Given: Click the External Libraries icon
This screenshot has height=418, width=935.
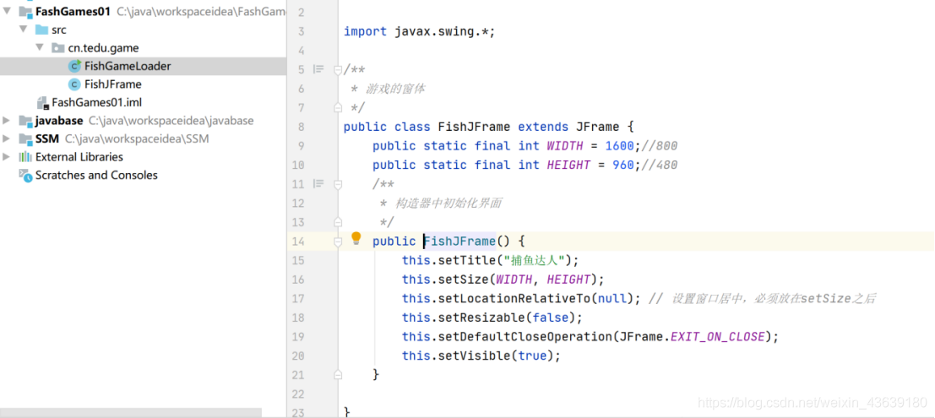Looking at the screenshot, I should (25, 157).
